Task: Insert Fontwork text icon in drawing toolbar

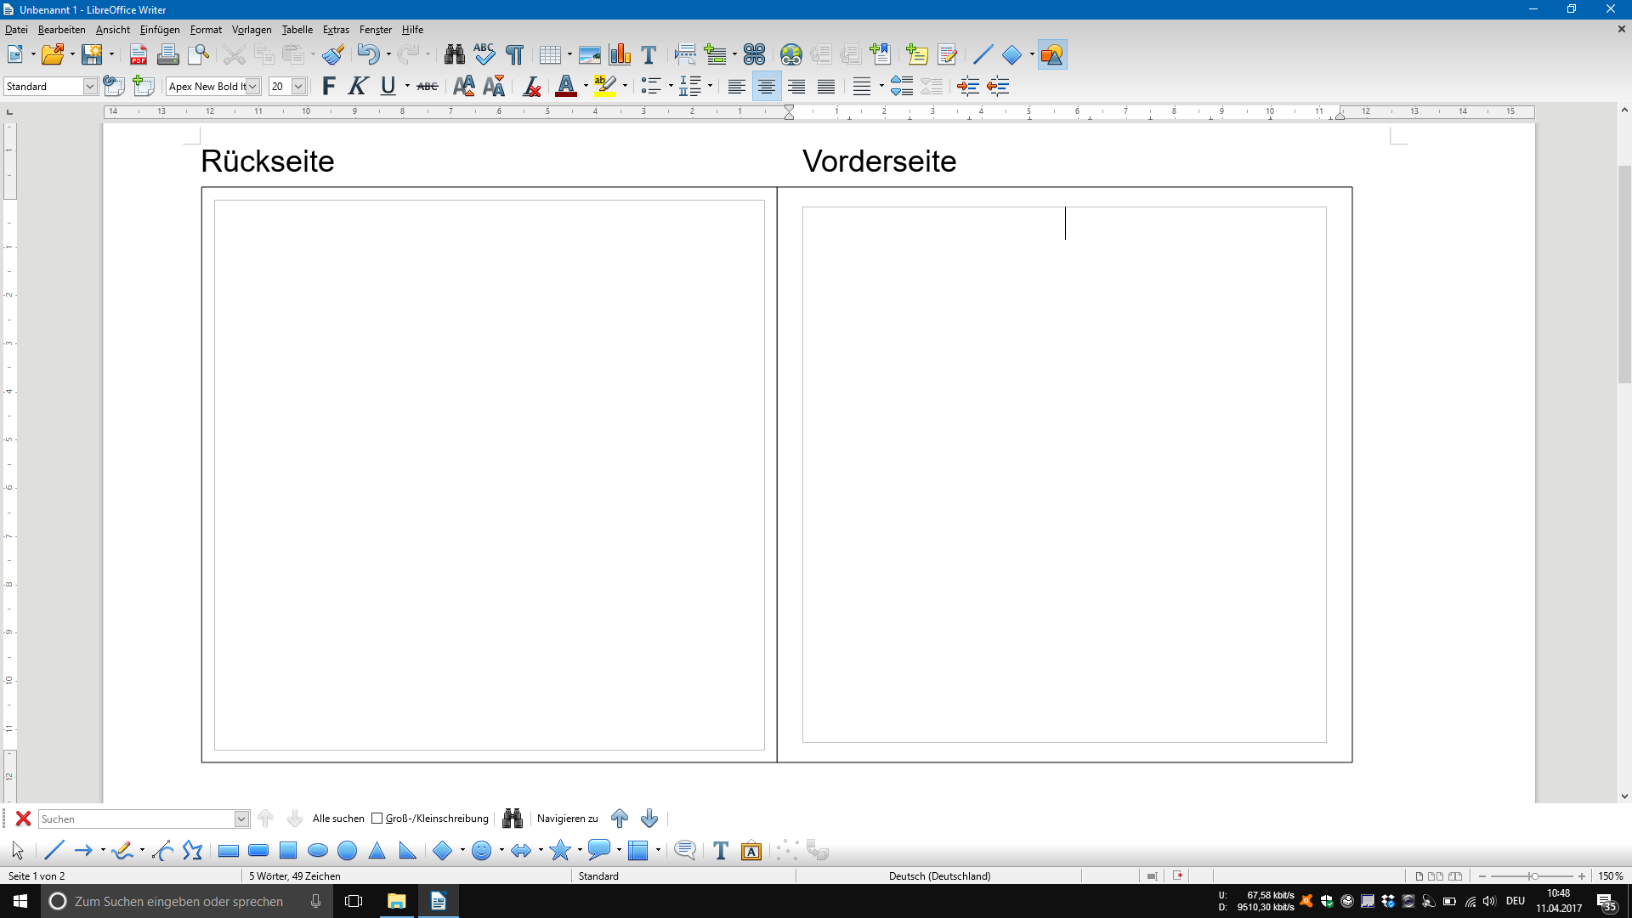Action: coord(751,850)
